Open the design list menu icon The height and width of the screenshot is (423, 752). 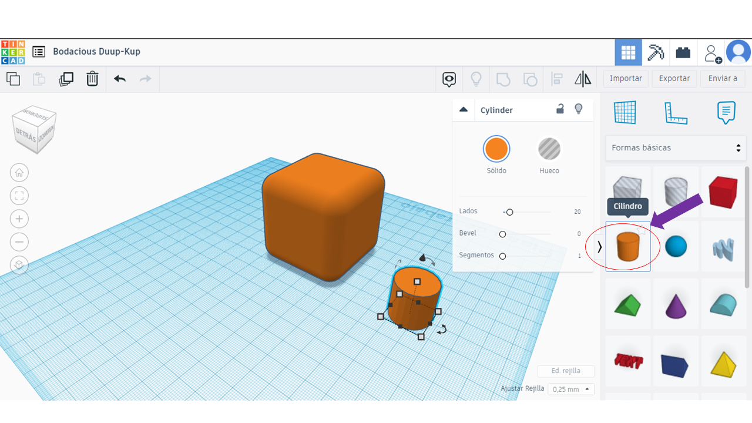39,52
